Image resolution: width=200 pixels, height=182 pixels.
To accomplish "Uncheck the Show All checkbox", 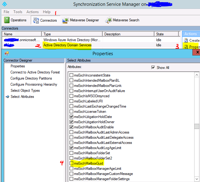I will [x=153, y=67].
